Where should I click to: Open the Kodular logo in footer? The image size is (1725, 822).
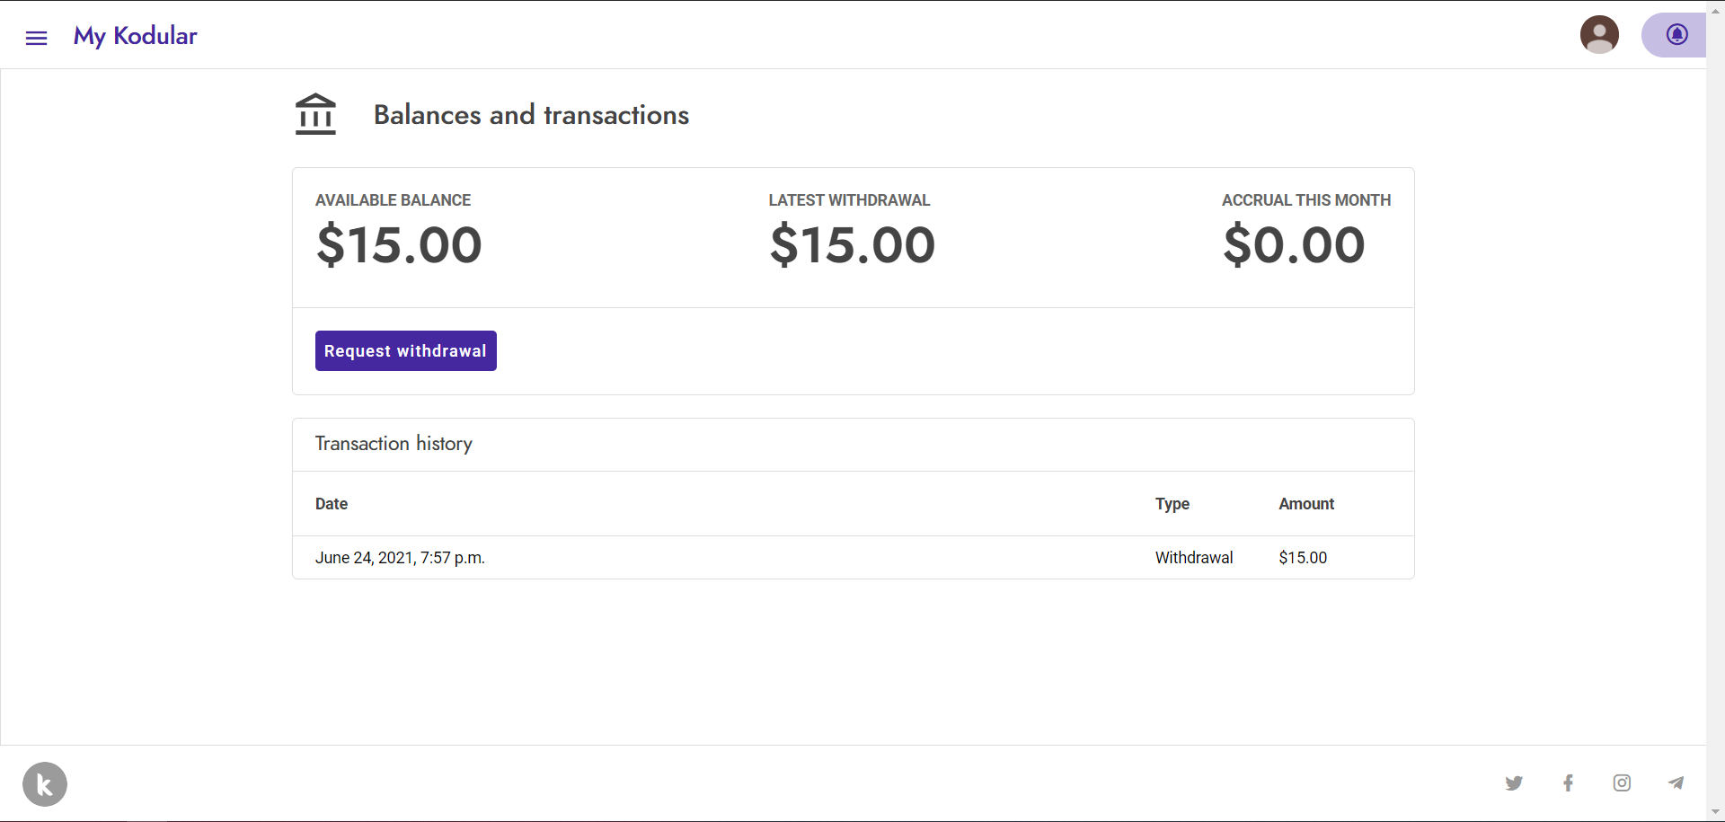[45, 784]
